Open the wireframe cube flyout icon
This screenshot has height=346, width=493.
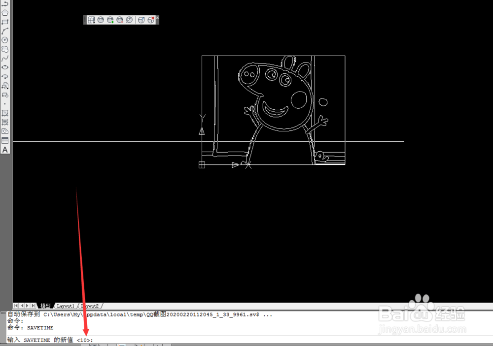coord(91,20)
